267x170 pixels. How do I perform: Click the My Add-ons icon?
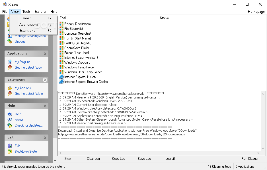[x=10, y=88]
